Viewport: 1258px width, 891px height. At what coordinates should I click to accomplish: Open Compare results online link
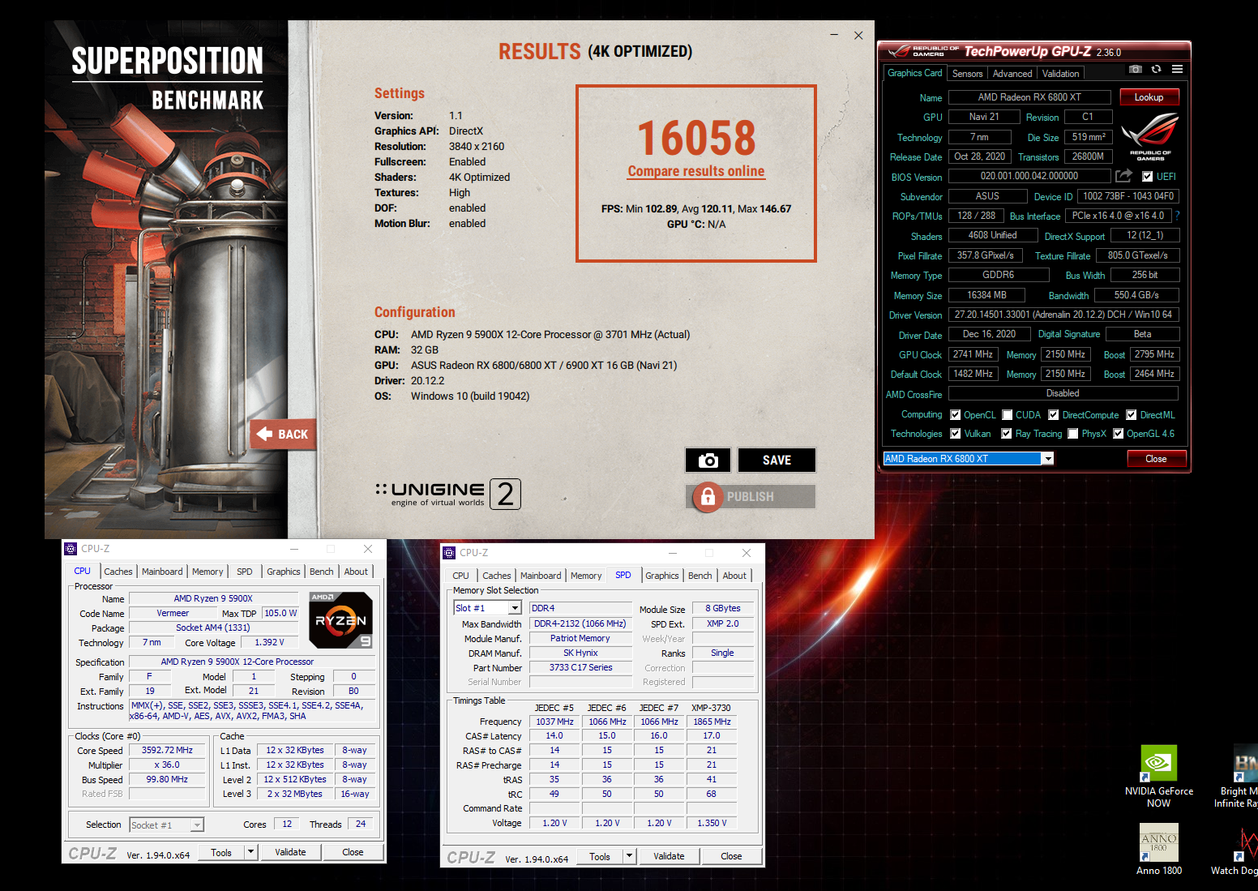[x=696, y=171]
